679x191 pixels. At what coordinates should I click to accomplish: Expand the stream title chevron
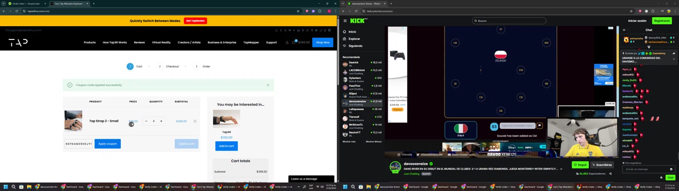561,169
